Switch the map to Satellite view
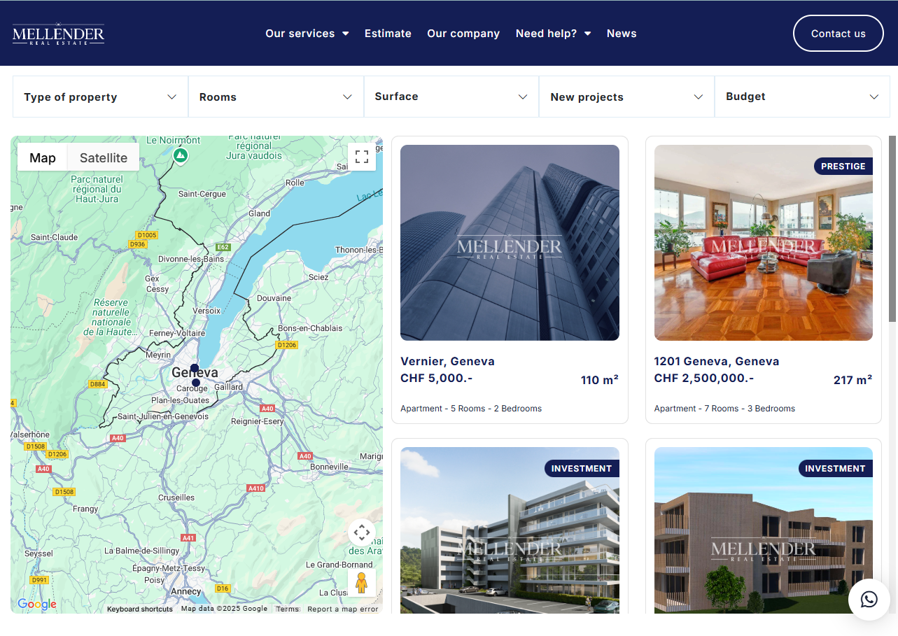The height and width of the screenshot is (636, 898). coord(104,157)
